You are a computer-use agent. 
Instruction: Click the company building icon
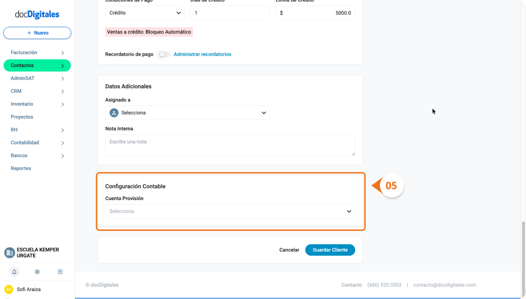click(9, 253)
